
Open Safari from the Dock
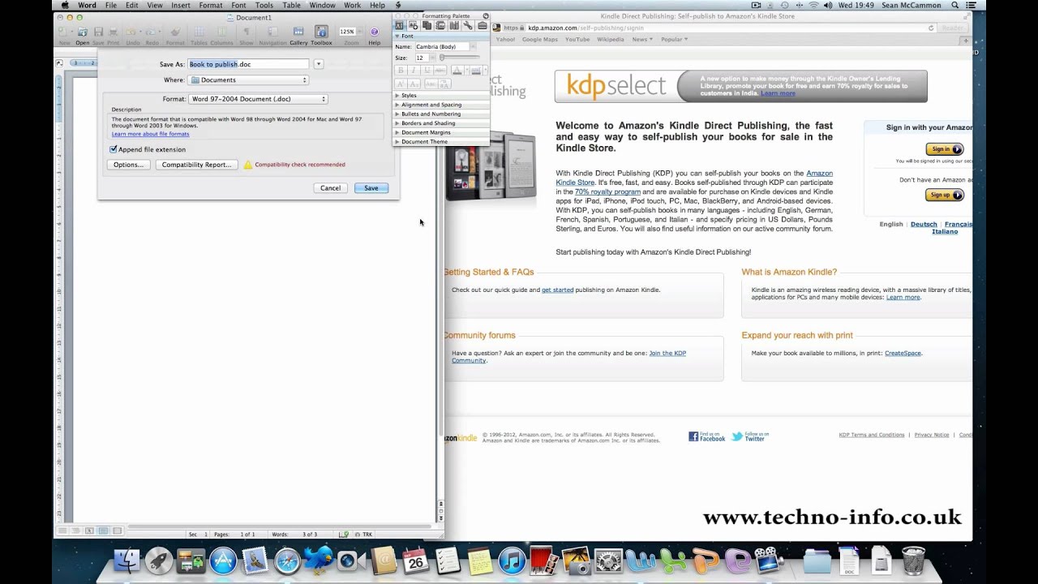click(x=287, y=560)
